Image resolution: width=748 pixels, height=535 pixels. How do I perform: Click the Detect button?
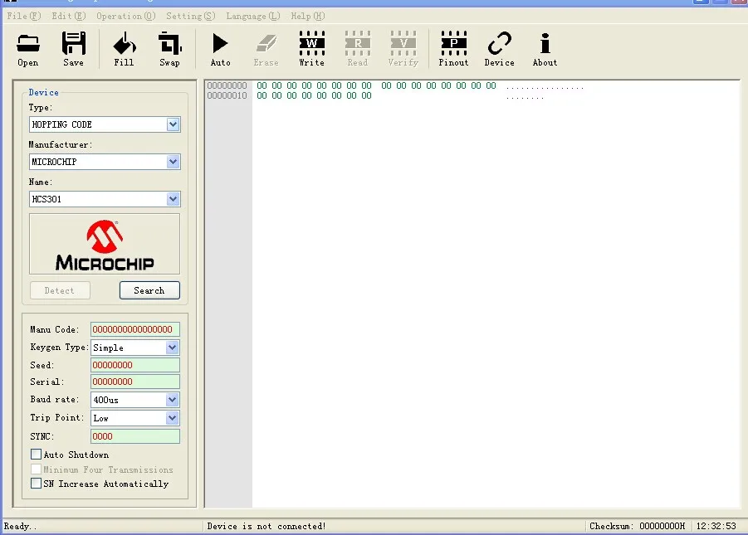(60, 290)
